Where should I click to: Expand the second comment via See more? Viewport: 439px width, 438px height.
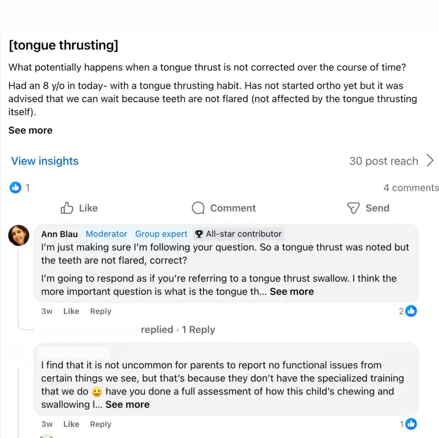[127, 405]
